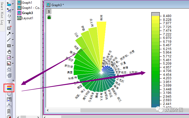Click the 日本 label on the chart

tap(76, 35)
